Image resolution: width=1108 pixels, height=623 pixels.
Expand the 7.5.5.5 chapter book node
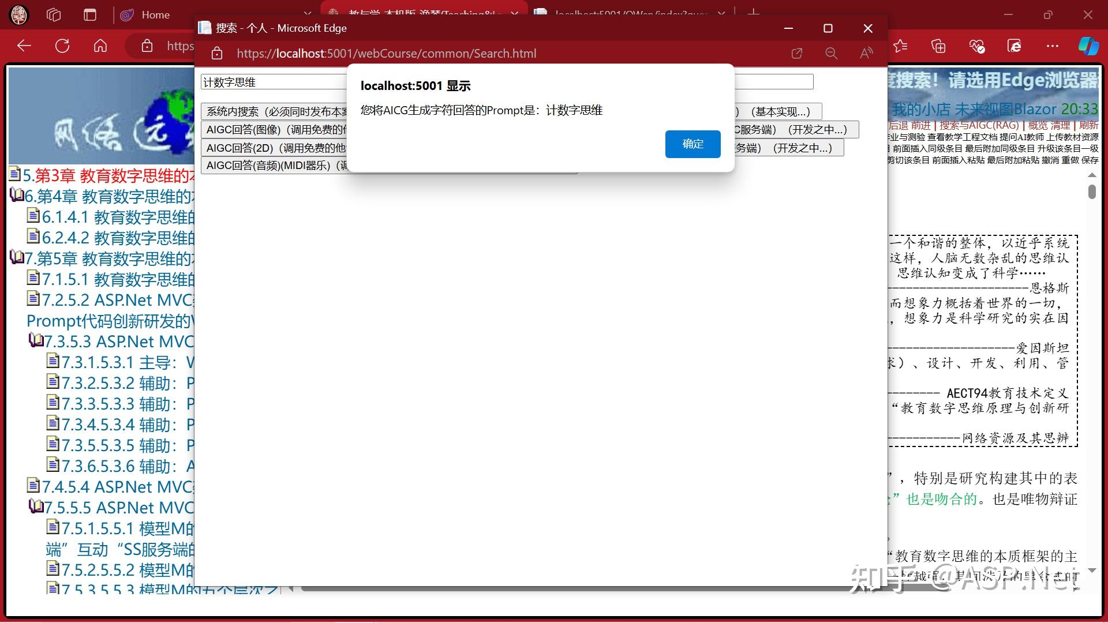[36, 507]
